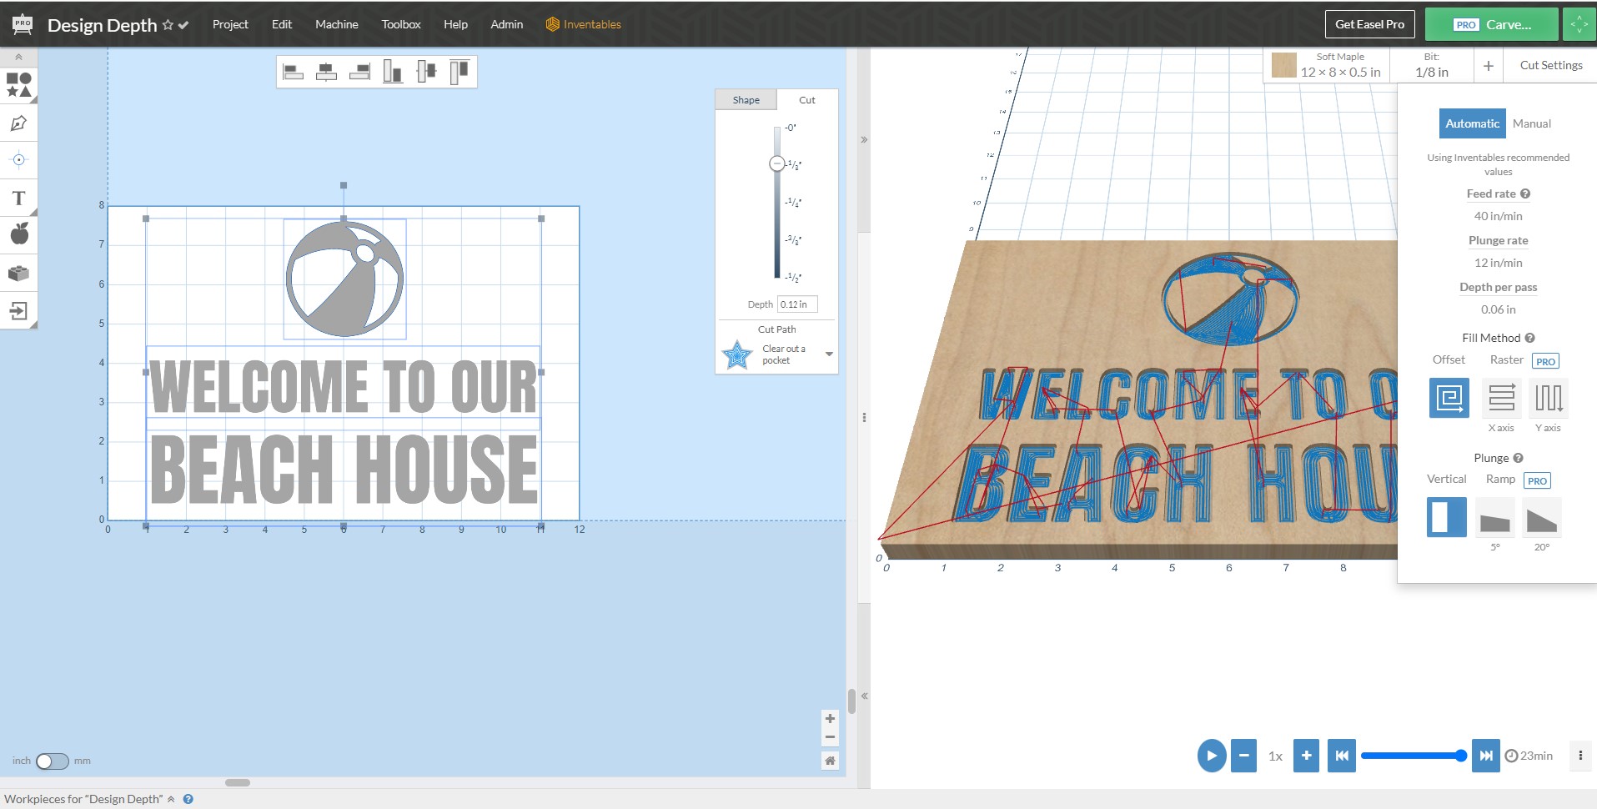
Task: Click the Depth input field
Action: [796, 304]
